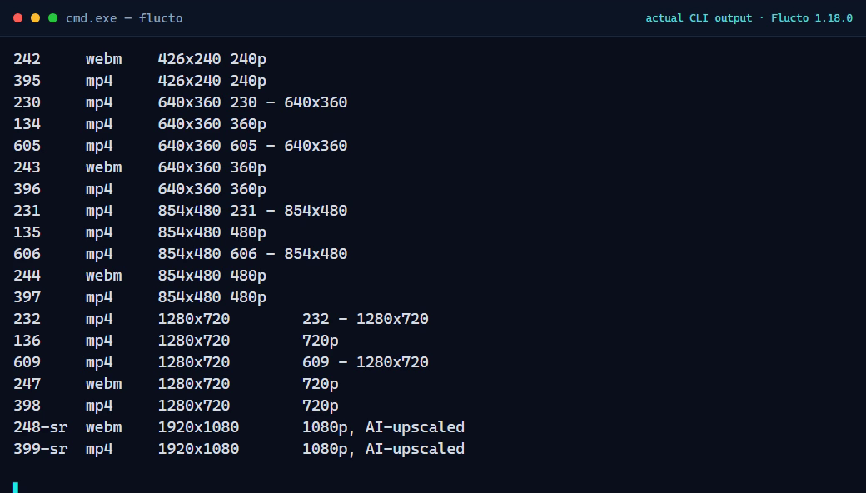
Task: Select format ID 397
Action: pos(27,297)
